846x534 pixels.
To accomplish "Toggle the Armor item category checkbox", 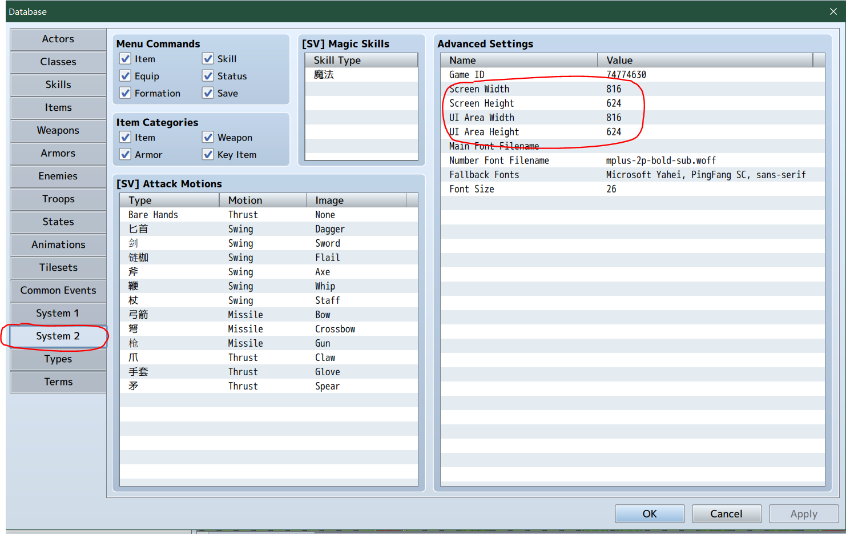I will pos(126,155).
